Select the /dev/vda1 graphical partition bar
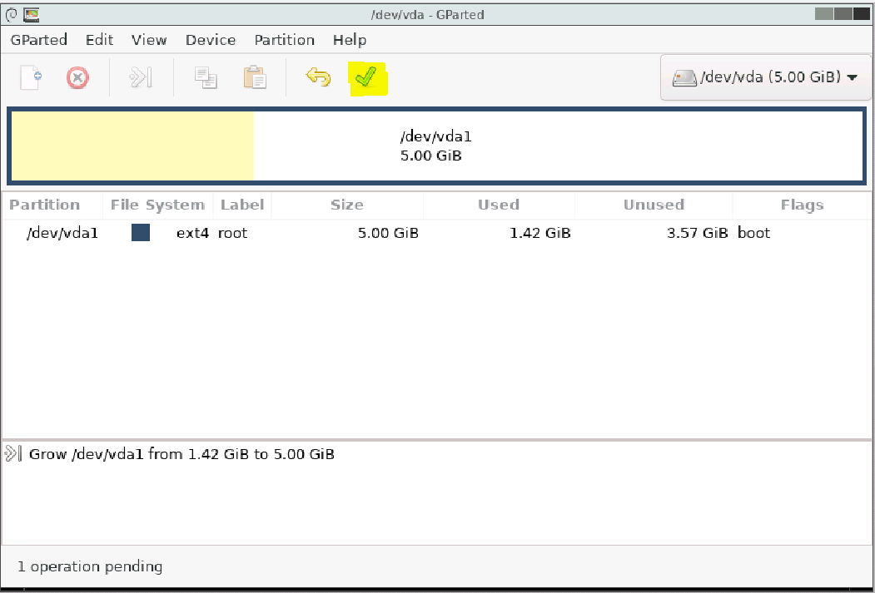Viewport: 875px width, 593px height. point(437,146)
